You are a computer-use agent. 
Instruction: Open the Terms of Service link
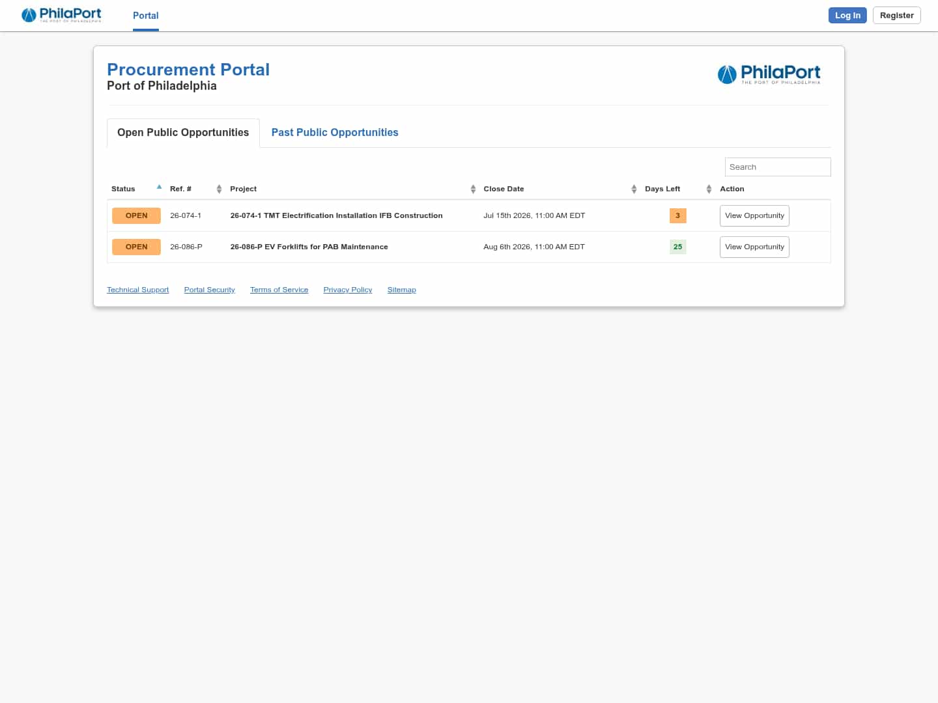(x=279, y=290)
